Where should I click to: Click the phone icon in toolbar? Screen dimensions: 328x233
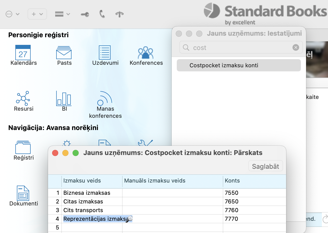pos(102,14)
